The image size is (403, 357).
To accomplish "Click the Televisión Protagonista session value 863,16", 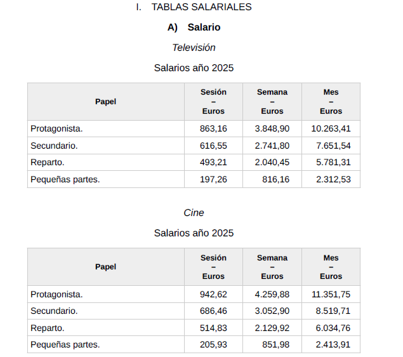I will pyautogui.click(x=213, y=129).
